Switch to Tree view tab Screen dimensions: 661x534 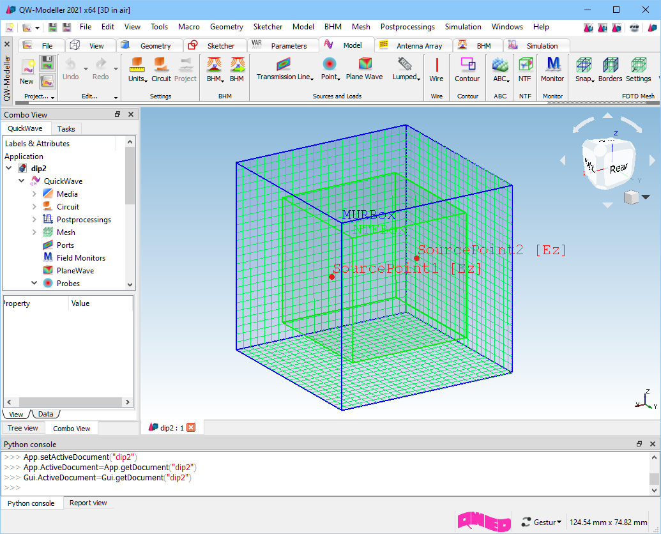coord(23,428)
